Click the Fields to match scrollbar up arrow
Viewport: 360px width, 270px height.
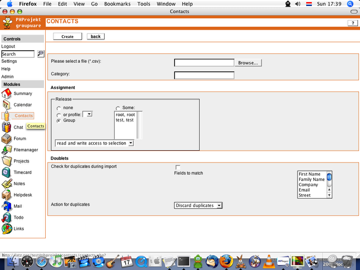click(329, 190)
